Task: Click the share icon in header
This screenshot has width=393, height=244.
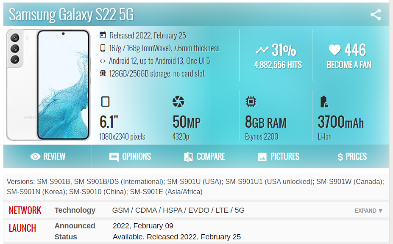Action: coord(376,14)
